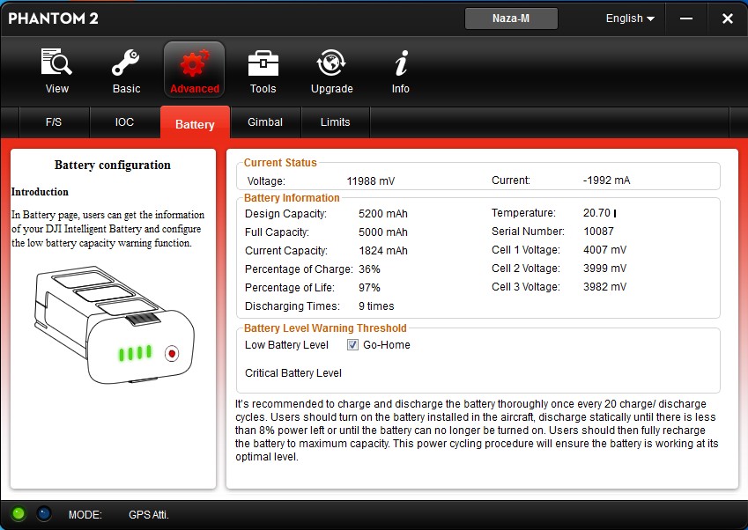Viewport: 748px width, 530px height.
Task: Click the Battery Information group title
Action: [292, 198]
